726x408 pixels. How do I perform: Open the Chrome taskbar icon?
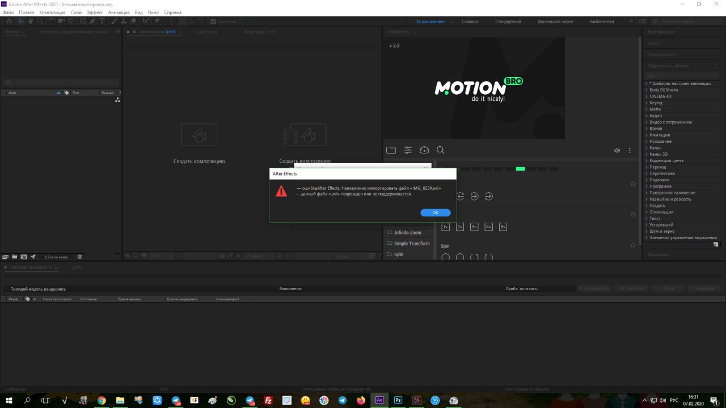(102, 400)
